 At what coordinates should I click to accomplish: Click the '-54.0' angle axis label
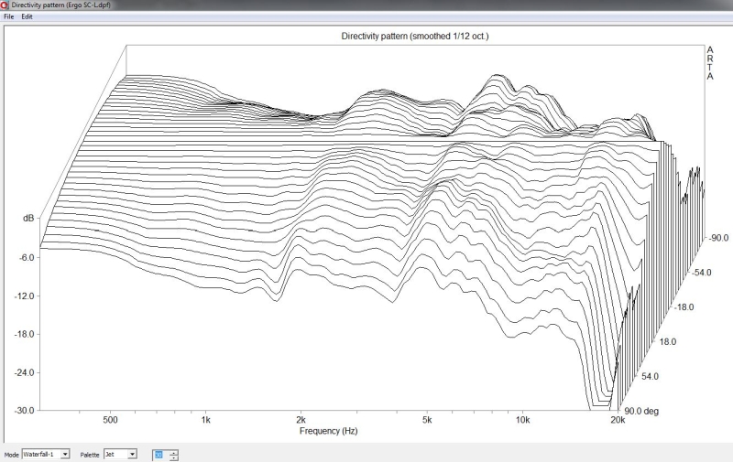pyautogui.click(x=701, y=272)
